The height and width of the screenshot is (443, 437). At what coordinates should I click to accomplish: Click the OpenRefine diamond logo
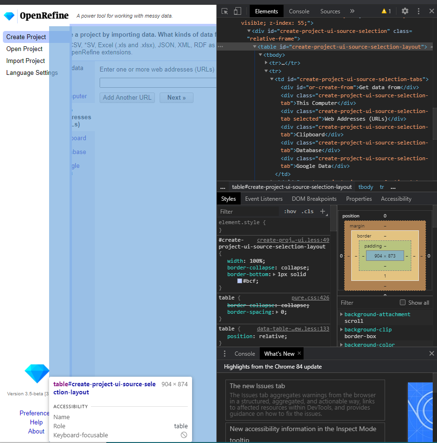(10, 16)
